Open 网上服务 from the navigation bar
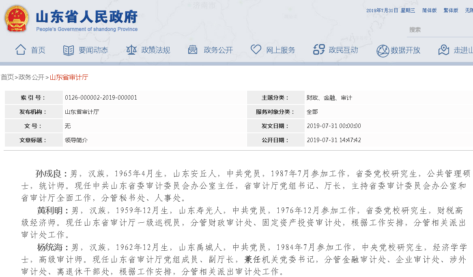Image resolution: width=473 pixels, height=277 pixels. pos(281,50)
